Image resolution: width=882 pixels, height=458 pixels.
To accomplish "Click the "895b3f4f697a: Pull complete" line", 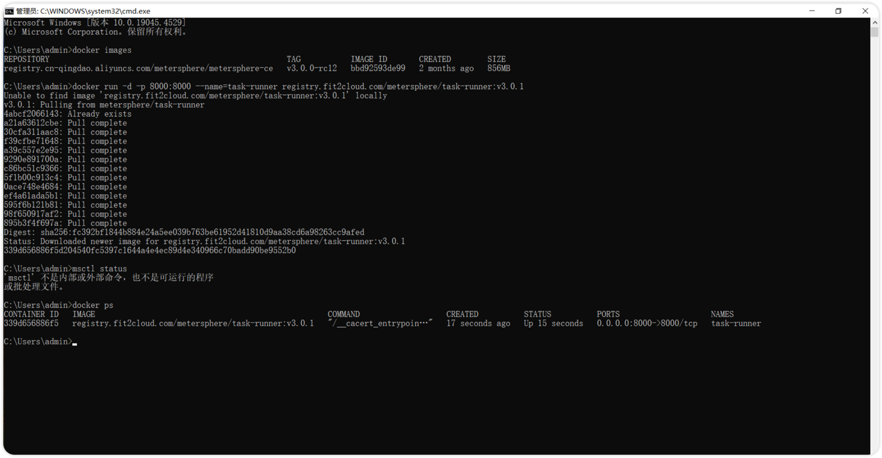I will coord(65,223).
